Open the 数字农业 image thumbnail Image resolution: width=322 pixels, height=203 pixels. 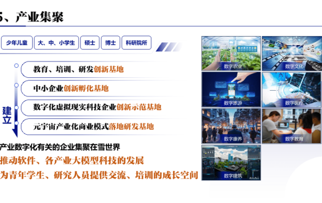pos(231,54)
